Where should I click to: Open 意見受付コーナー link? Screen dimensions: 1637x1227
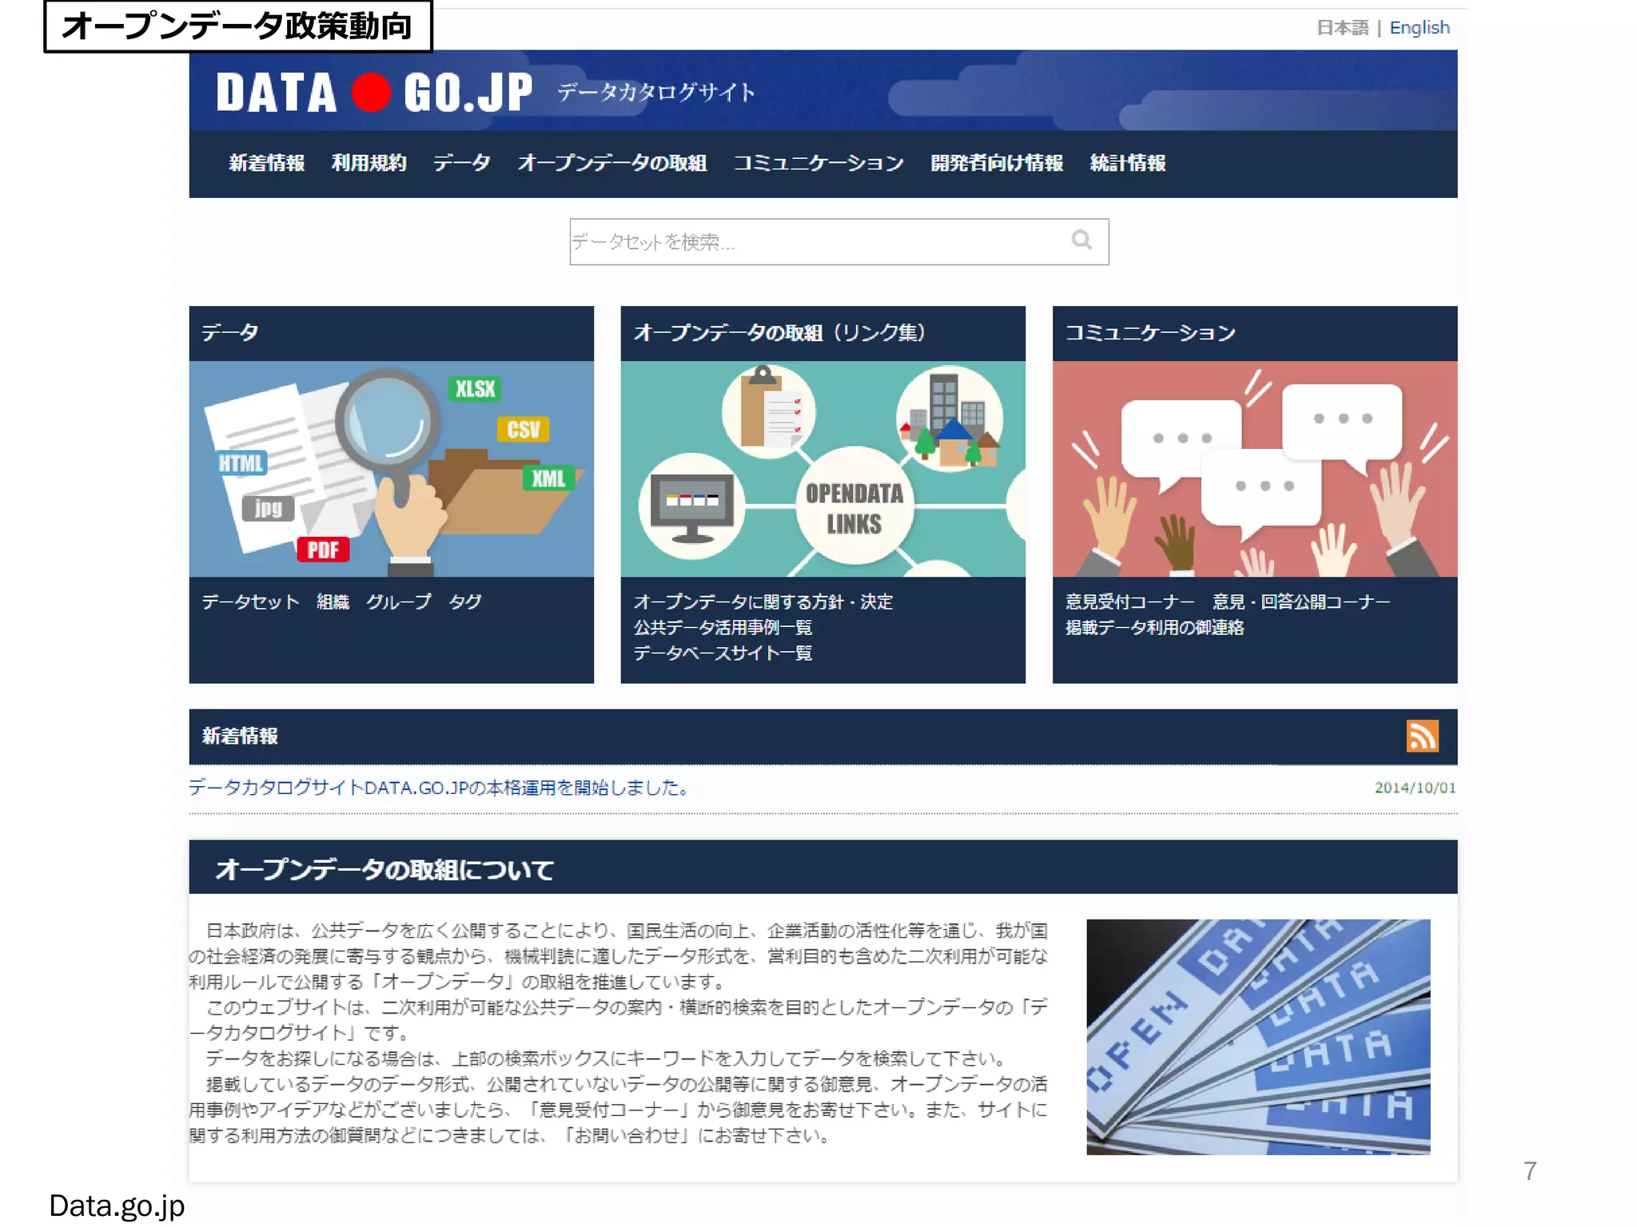tap(1130, 602)
